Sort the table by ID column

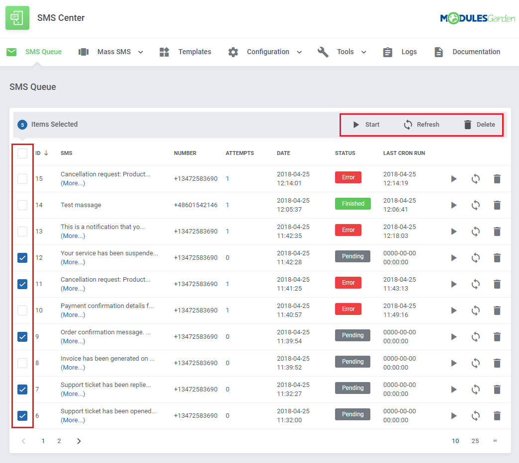(x=42, y=153)
